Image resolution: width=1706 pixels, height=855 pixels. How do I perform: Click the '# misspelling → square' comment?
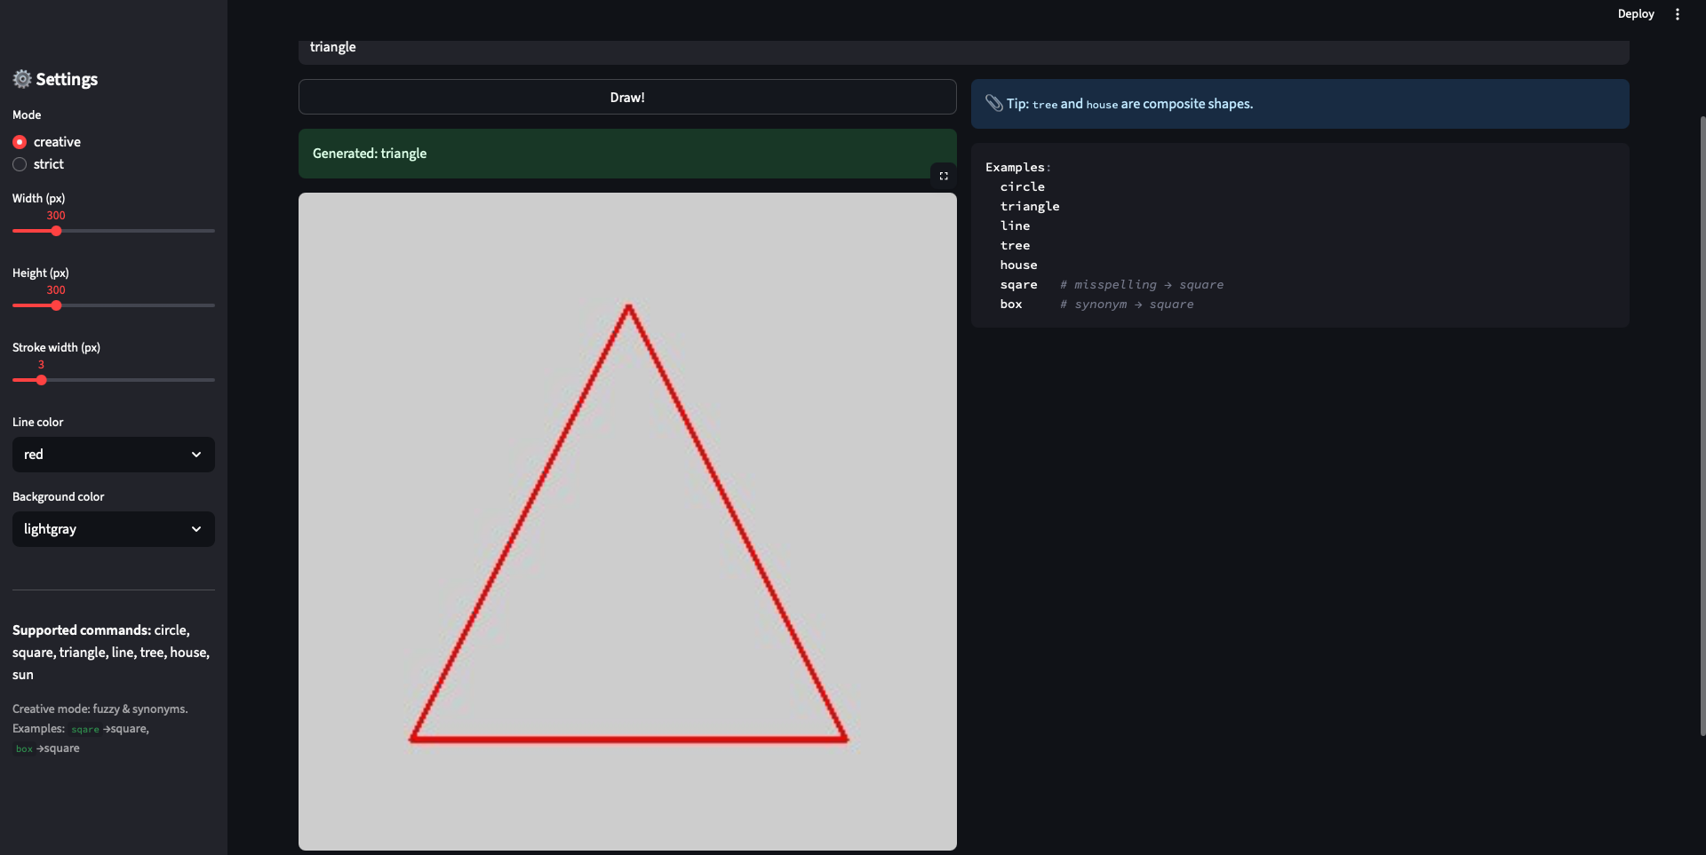[1142, 284]
